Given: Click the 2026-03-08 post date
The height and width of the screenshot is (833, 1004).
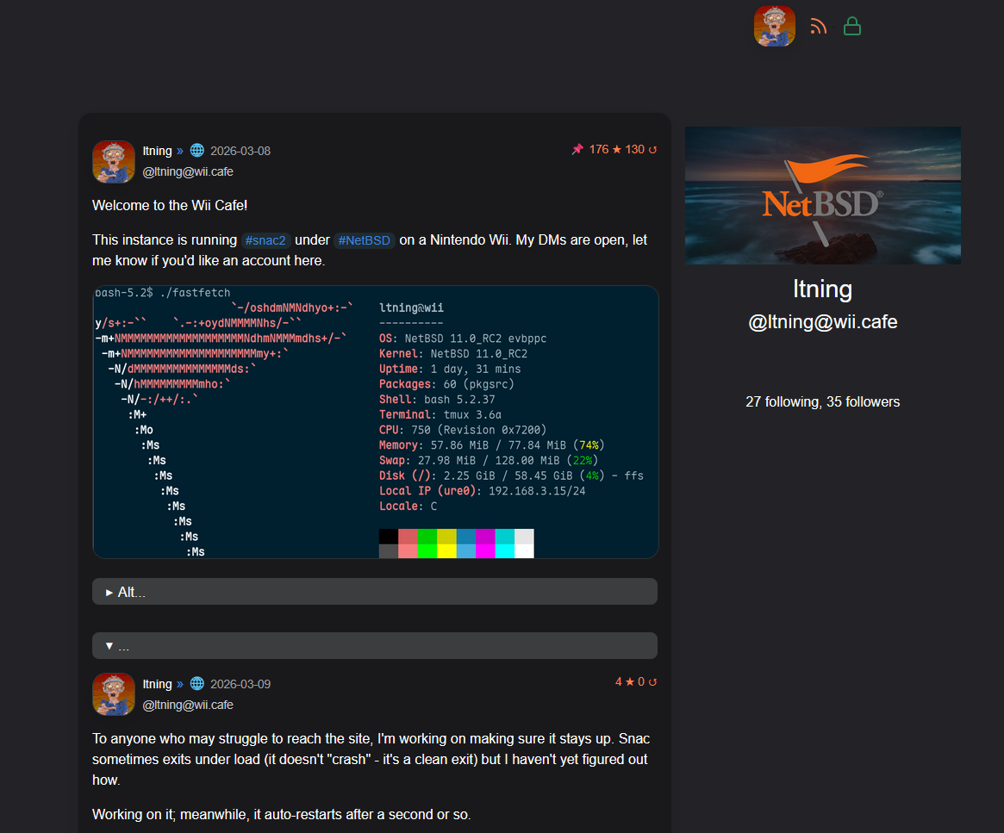Looking at the screenshot, I should click(240, 151).
